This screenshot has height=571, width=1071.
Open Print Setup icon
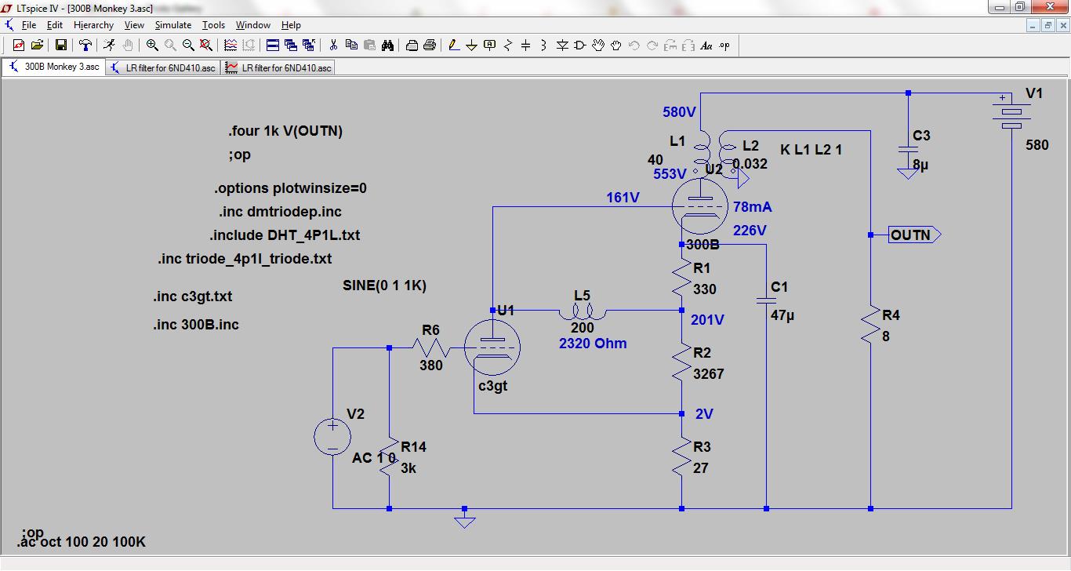[412, 45]
